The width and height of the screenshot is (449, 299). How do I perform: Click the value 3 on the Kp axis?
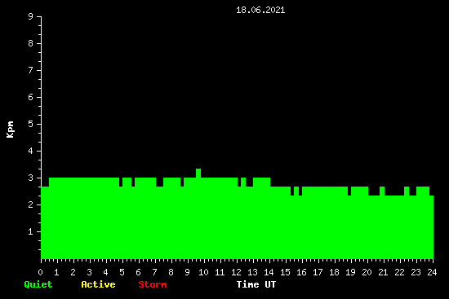pos(31,178)
